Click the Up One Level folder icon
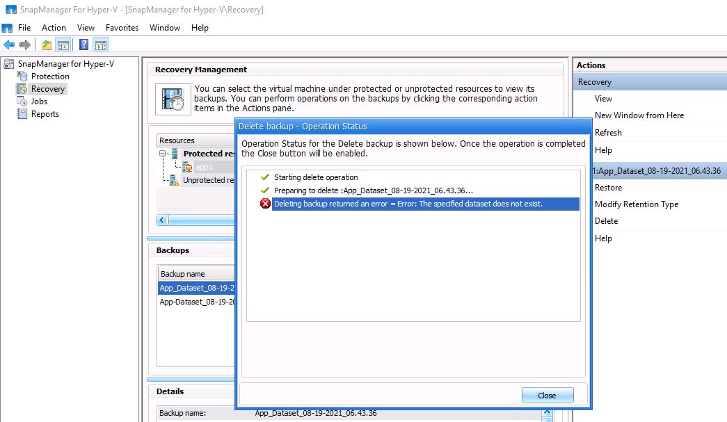The height and width of the screenshot is (422, 727). pos(47,45)
